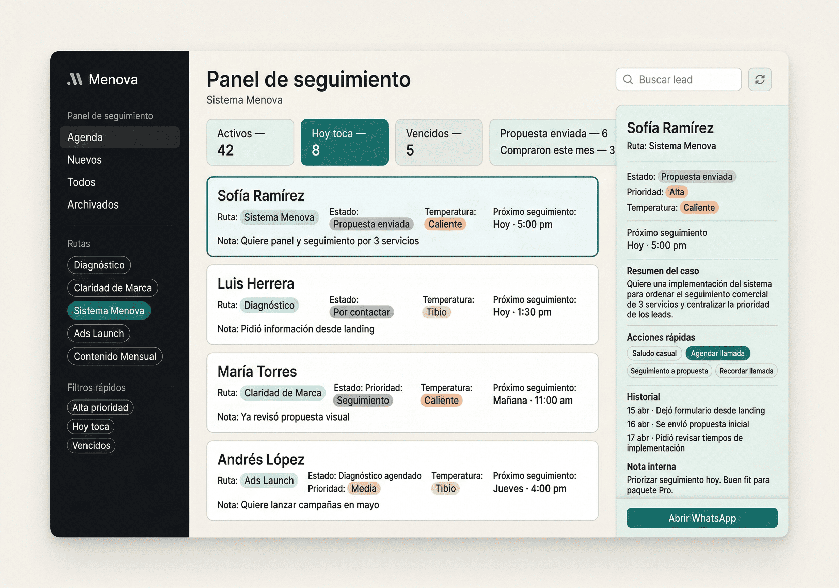Enable the Ads Launch route filter
This screenshot has height=588, width=839.
click(x=98, y=333)
